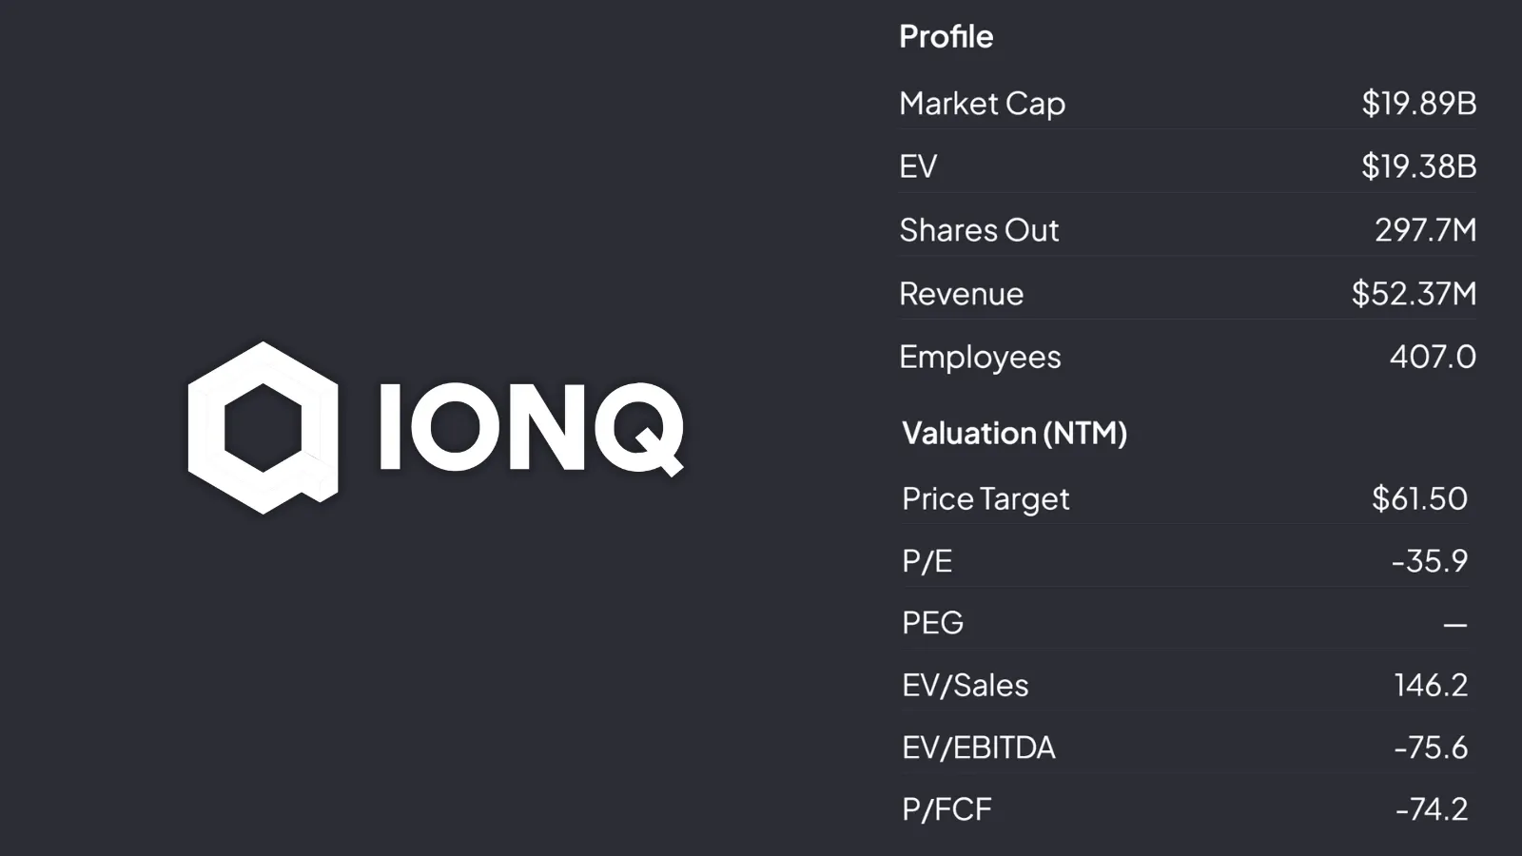Select the Price Target label
This screenshot has width=1522, height=856.
coord(985,499)
